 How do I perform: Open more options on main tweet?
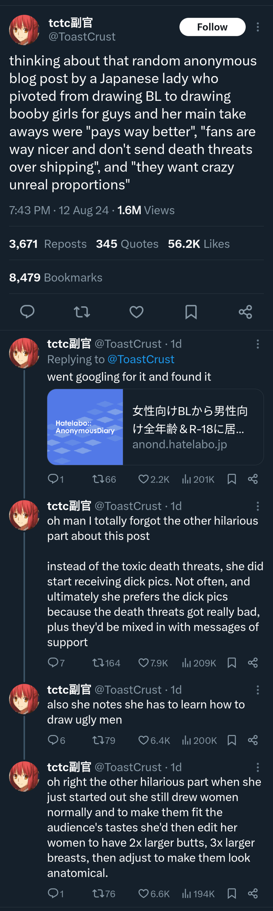point(258,27)
